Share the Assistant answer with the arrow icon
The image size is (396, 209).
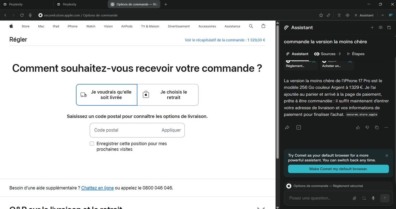coord(287,127)
